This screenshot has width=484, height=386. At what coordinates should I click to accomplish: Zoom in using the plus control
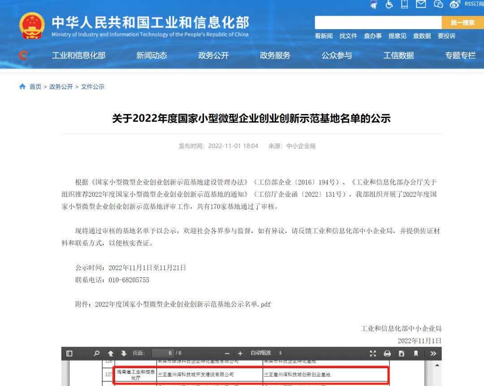pyautogui.click(x=240, y=353)
